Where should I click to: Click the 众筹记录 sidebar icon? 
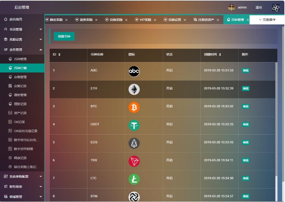pos(10,86)
